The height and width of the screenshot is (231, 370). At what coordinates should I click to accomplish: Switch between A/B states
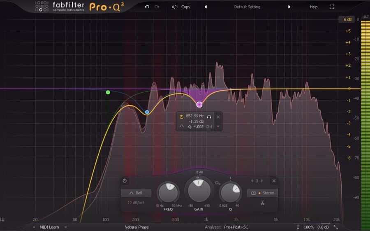(175, 7)
